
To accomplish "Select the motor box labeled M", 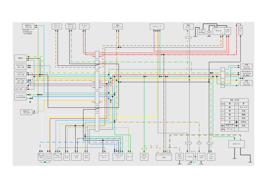I will 209,33.
